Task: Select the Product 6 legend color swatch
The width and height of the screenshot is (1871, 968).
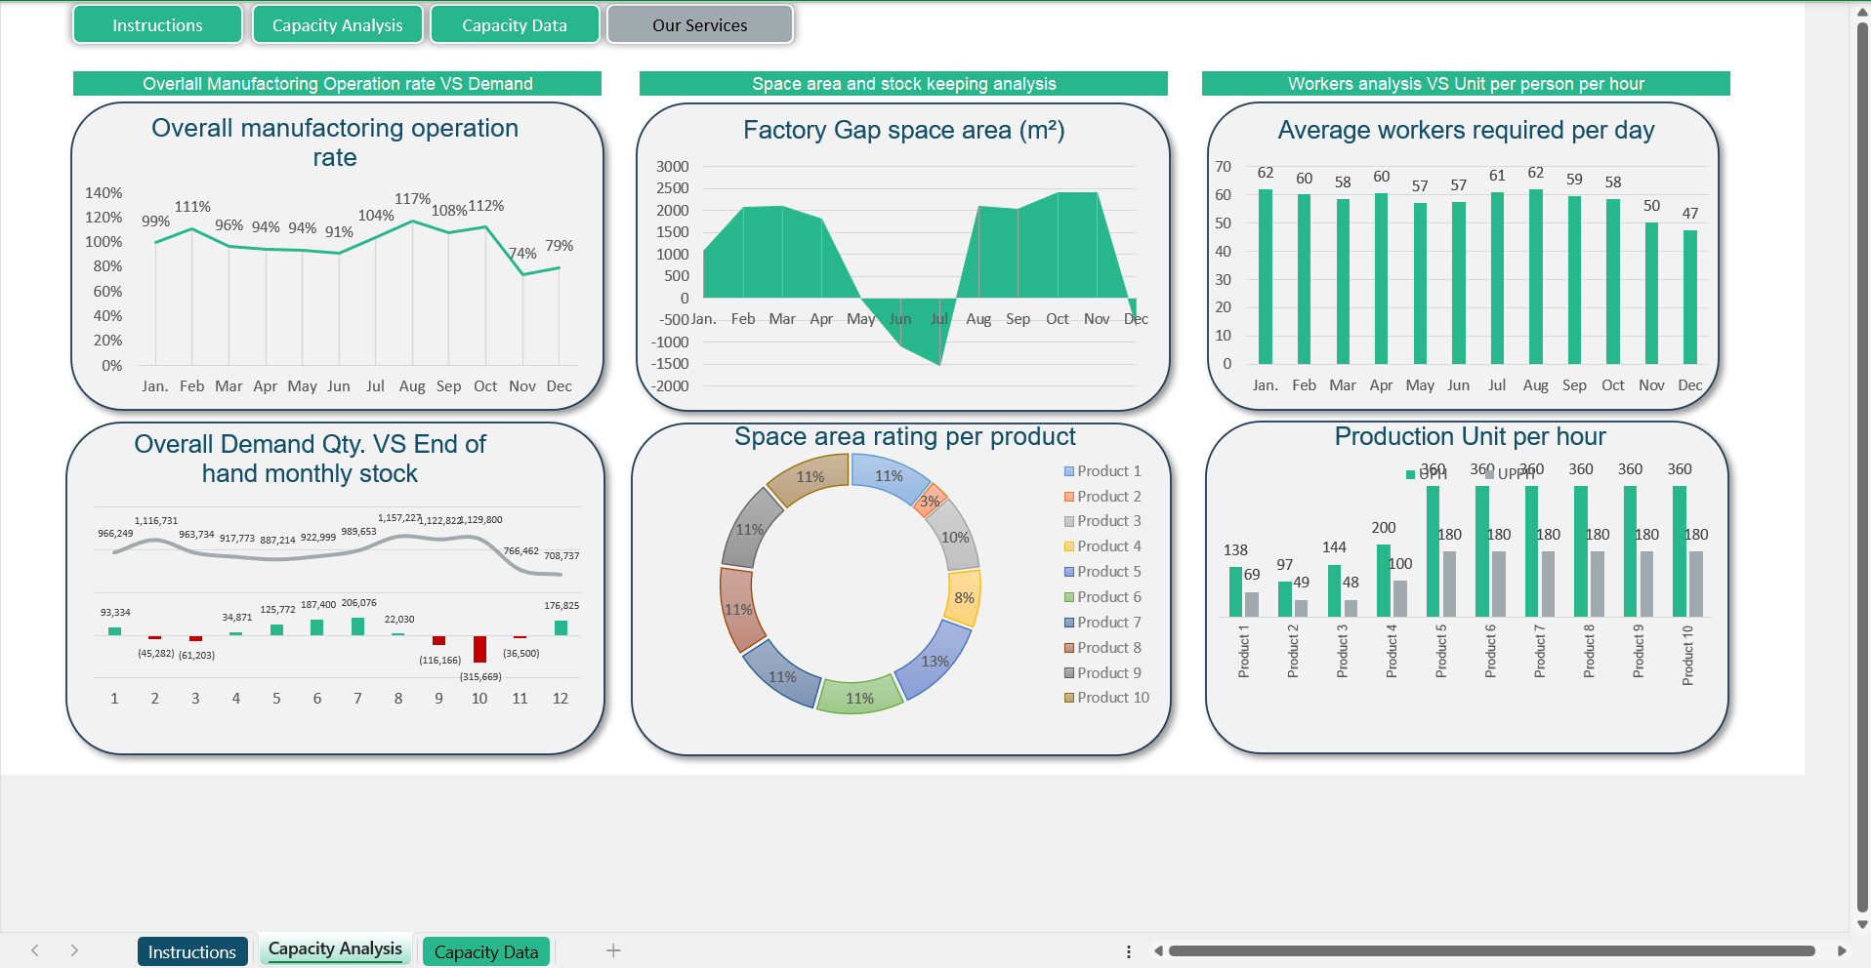Action: (1069, 597)
